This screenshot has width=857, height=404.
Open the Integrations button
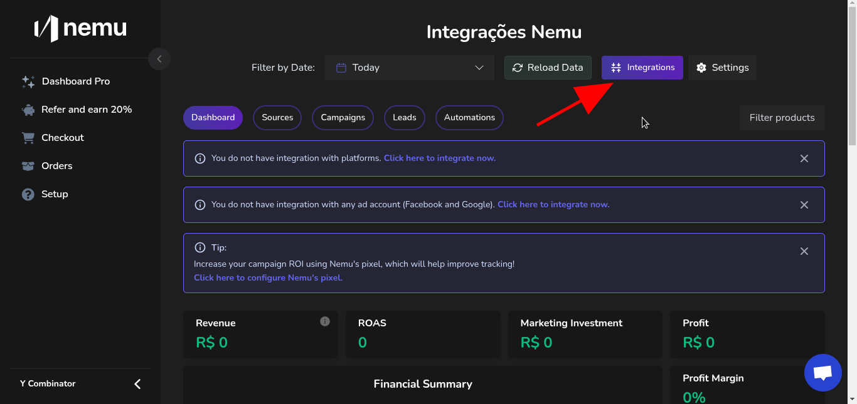(x=642, y=68)
